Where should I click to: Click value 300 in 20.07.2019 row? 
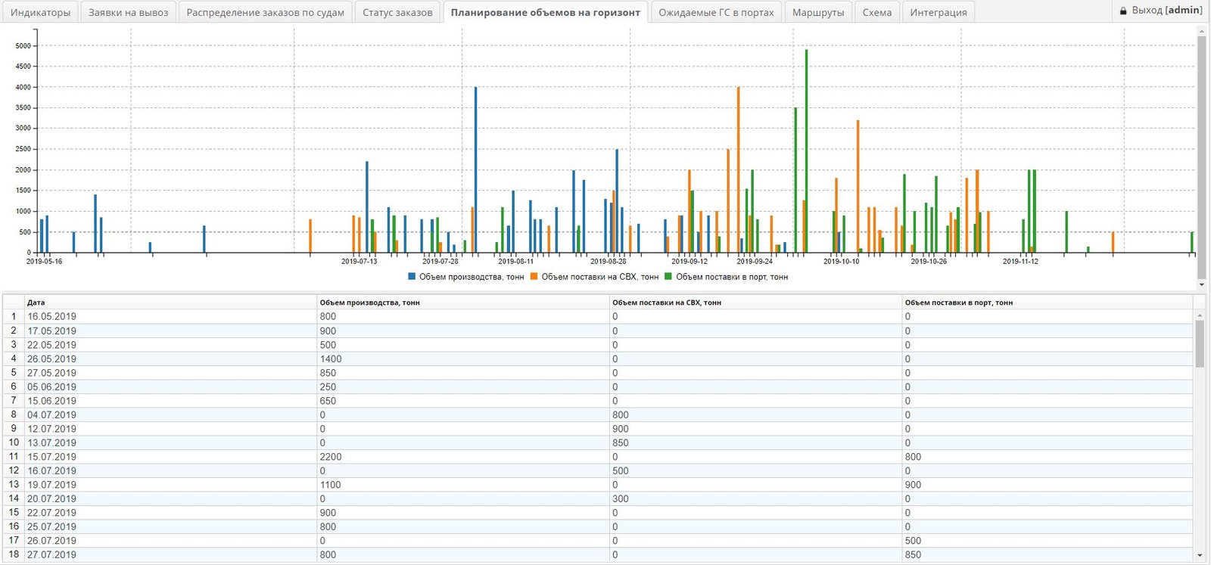point(755,498)
